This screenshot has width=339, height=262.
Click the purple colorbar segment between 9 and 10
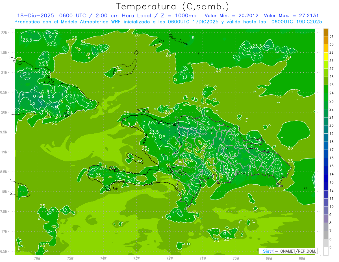point(326,211)
